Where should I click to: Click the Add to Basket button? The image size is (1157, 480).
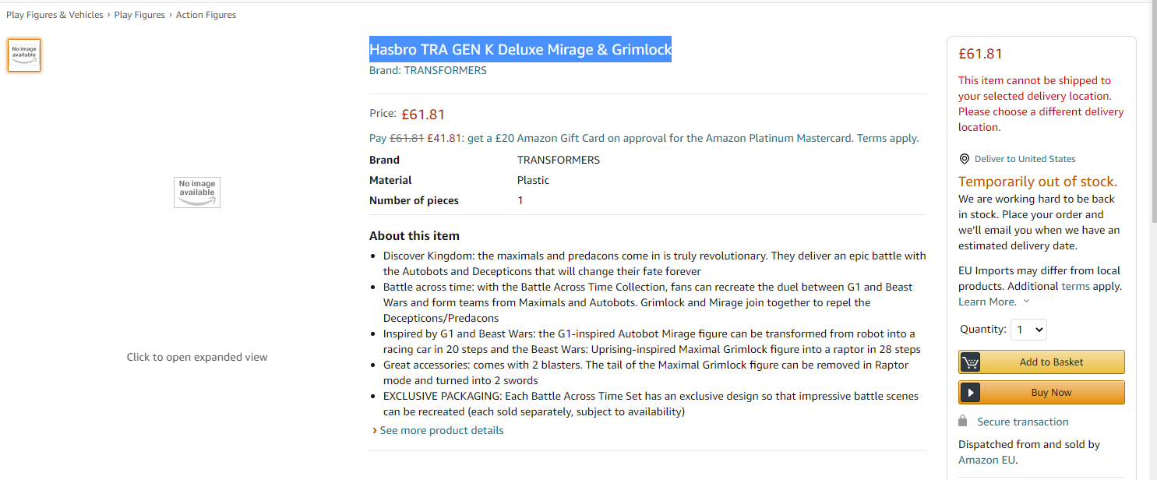coord(1051,362)
